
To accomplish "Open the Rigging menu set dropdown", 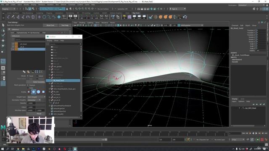I will [x=8, y=9].
